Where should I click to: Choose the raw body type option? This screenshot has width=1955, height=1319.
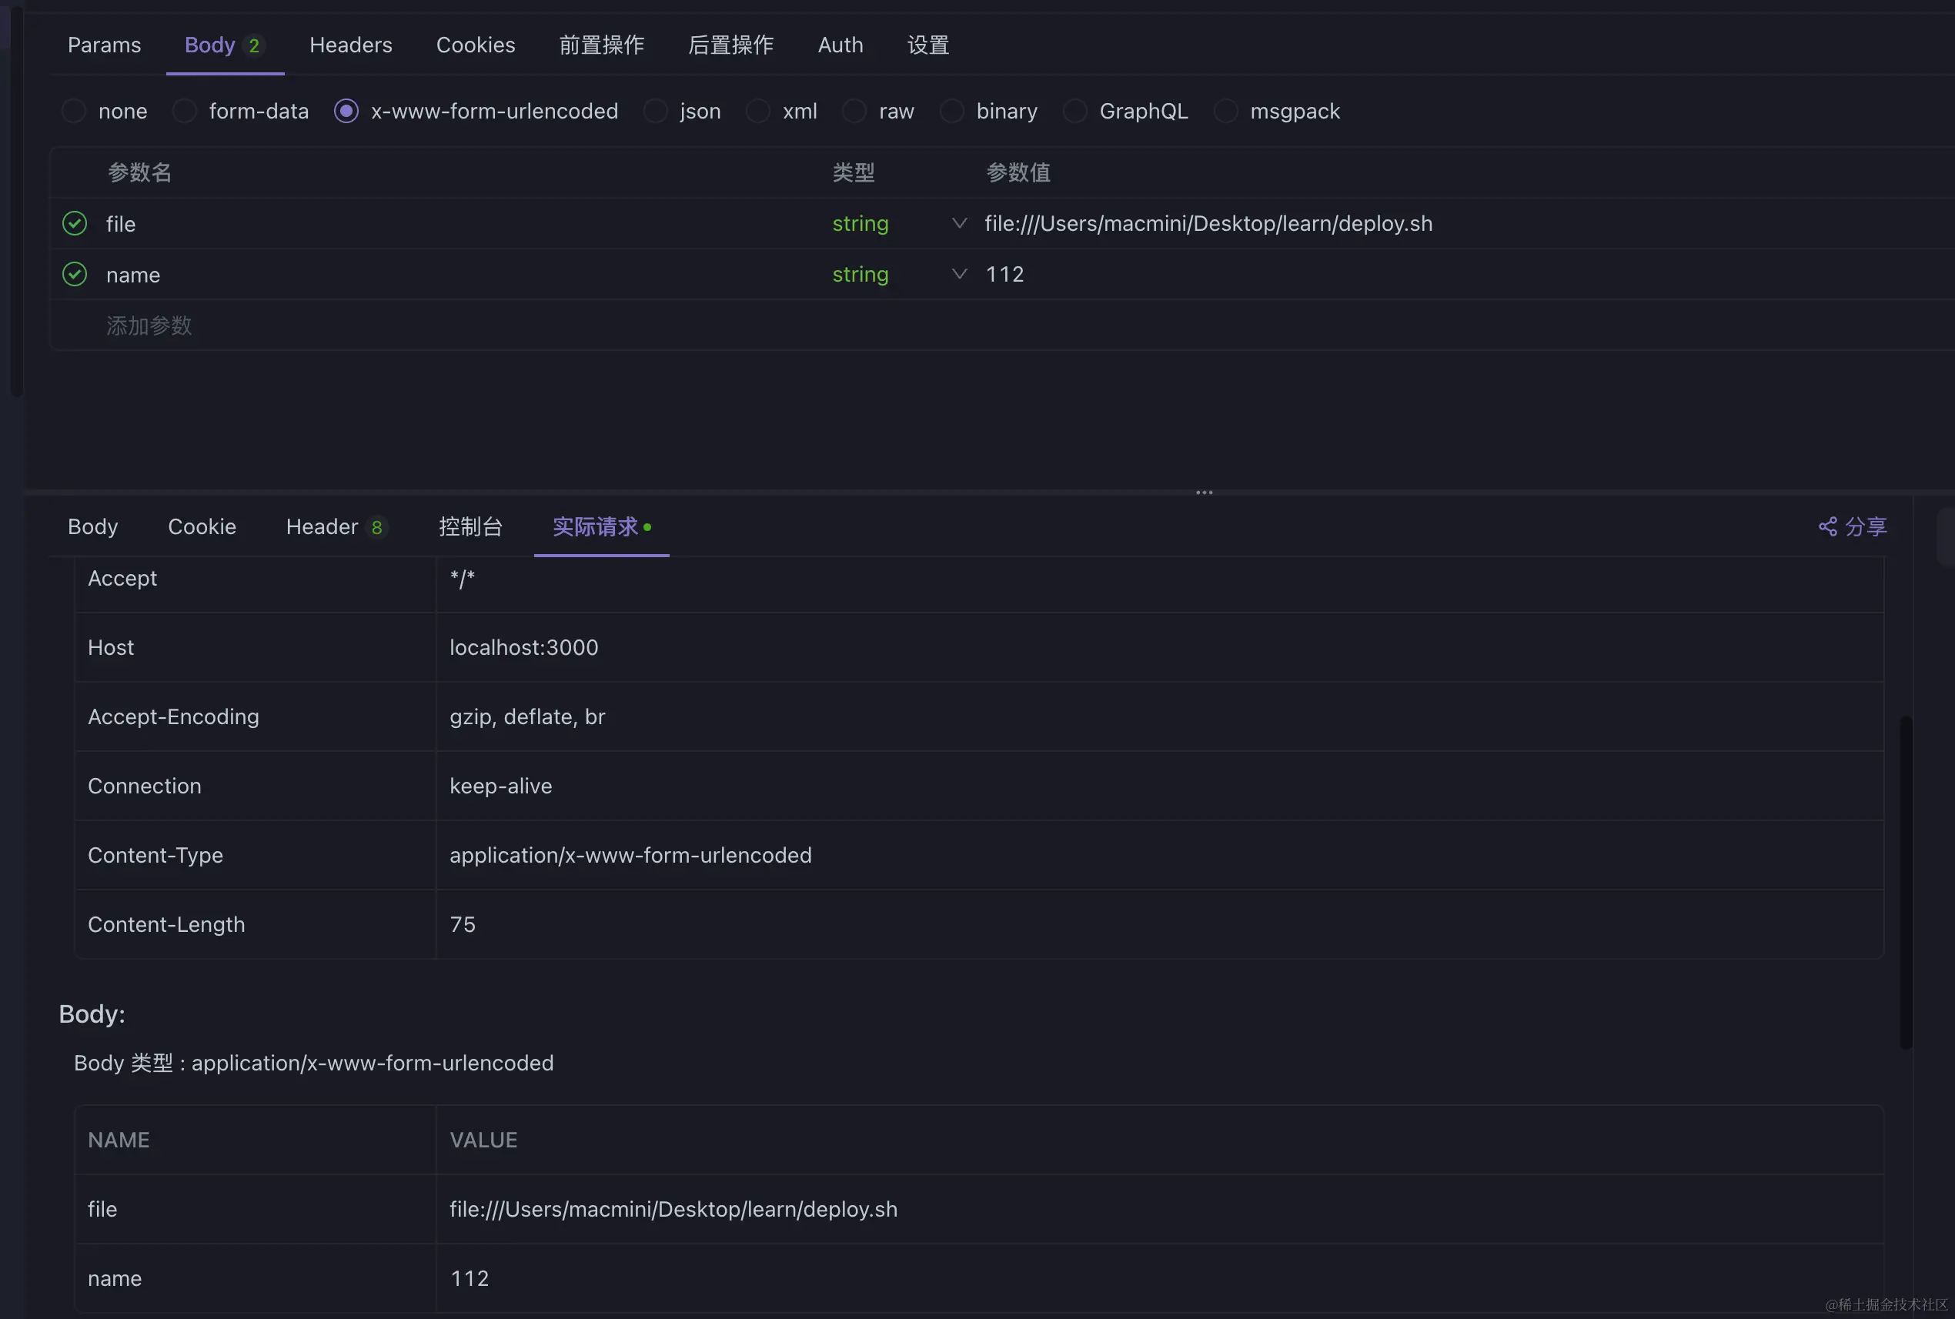coord(854,111)
